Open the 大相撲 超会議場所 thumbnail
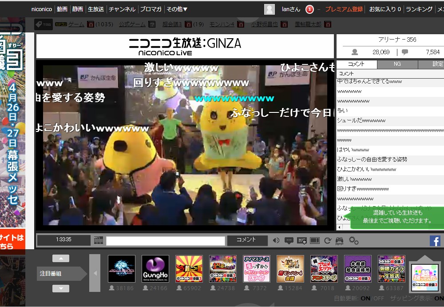The width and height of the screenshot is (444, 307). (357, 269)
